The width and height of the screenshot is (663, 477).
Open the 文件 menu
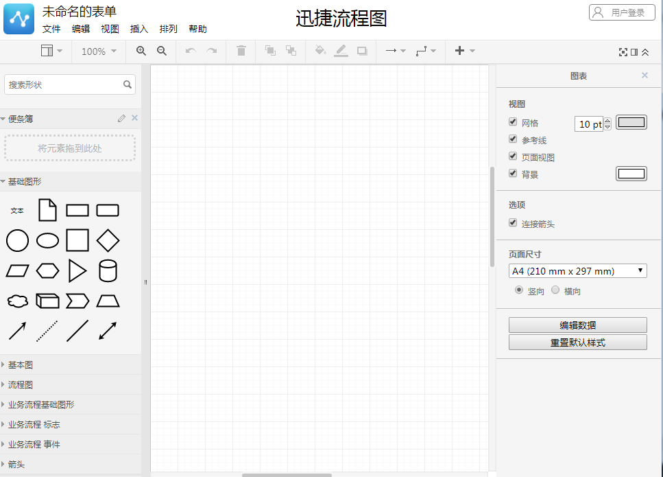point(51,29)
